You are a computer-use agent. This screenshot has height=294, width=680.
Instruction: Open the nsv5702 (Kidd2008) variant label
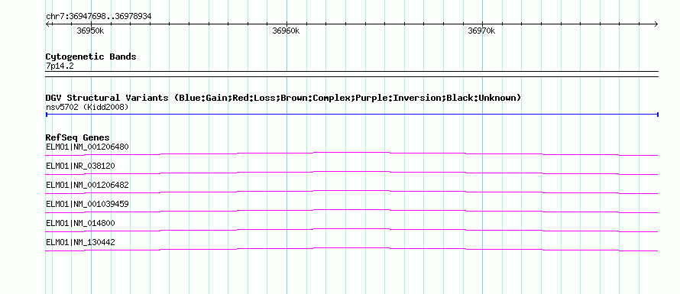[x=87, y=107]
